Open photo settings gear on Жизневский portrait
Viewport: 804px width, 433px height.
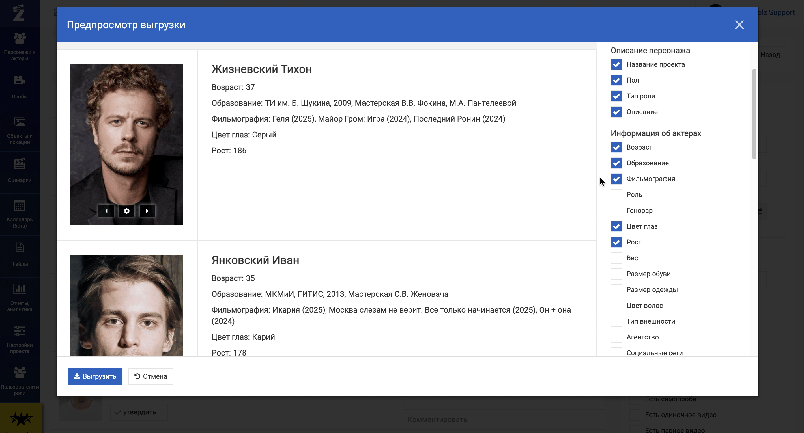pos(126,211)
